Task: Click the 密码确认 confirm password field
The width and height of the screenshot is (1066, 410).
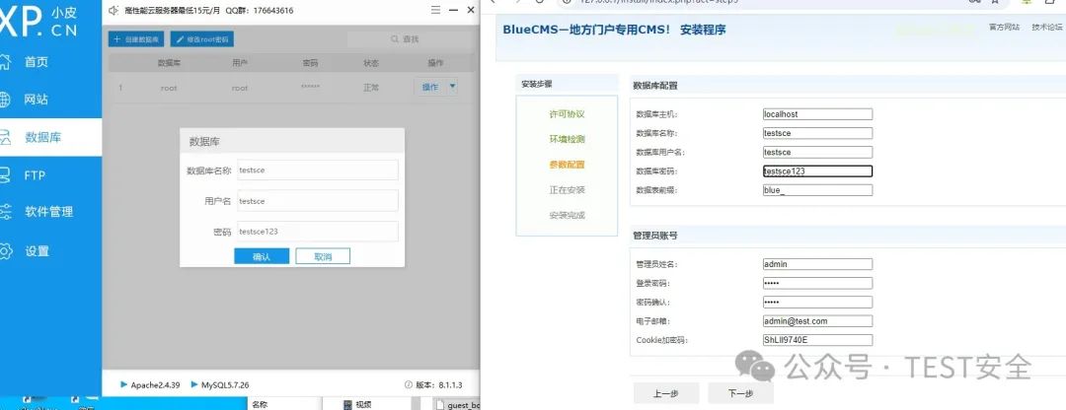Action: [817, 302]
